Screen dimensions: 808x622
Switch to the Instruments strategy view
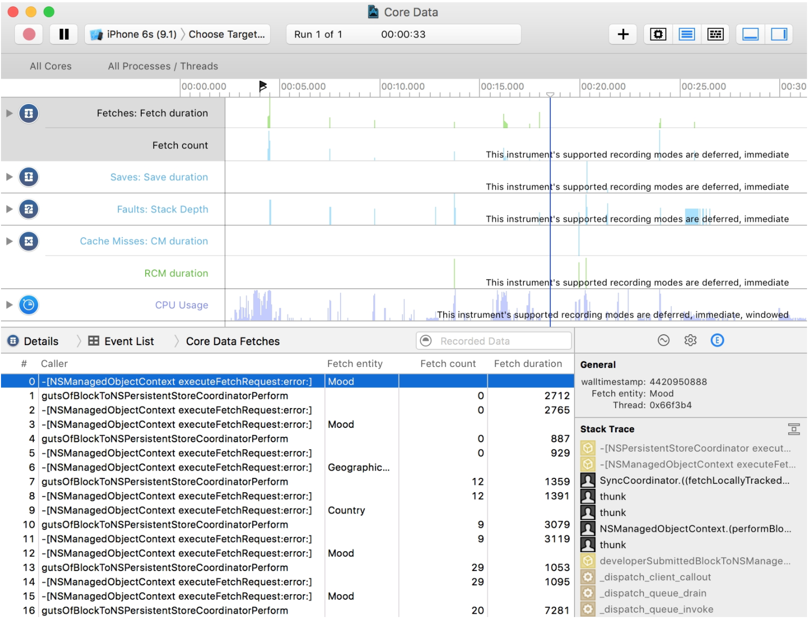(687, 34)
